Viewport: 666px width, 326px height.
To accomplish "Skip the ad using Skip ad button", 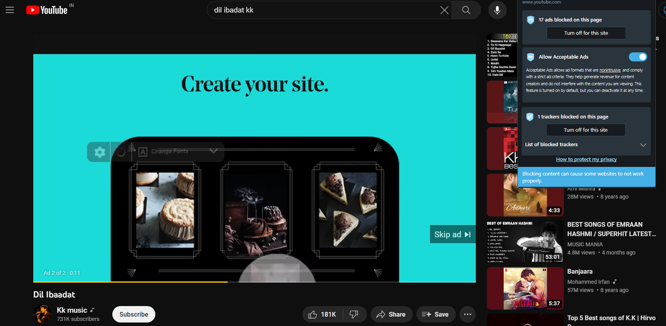I will coord(453,234).
